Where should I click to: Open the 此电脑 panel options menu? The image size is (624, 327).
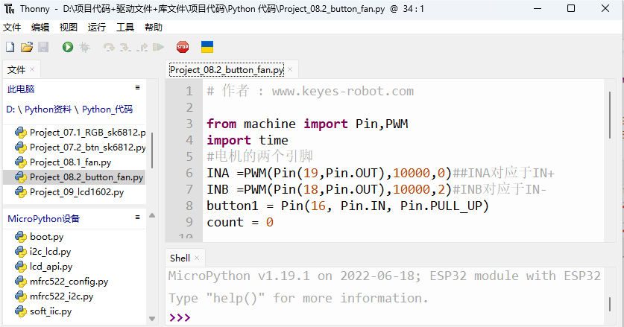point(138,87)
